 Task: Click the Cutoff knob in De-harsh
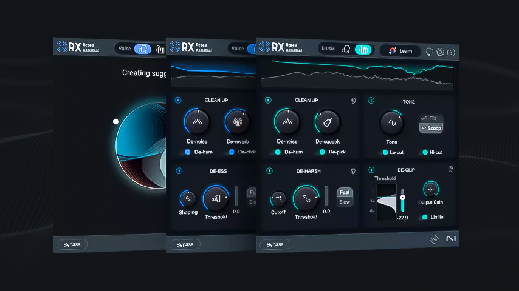pos(278,199)
